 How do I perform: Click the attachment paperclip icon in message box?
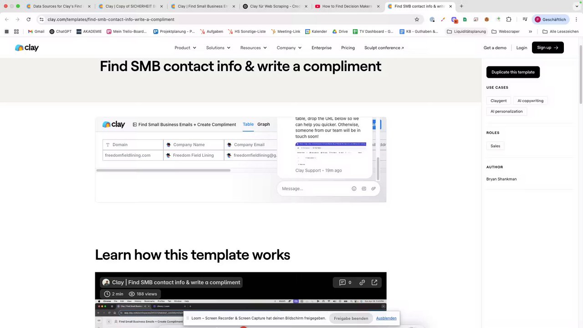(373, 189)
